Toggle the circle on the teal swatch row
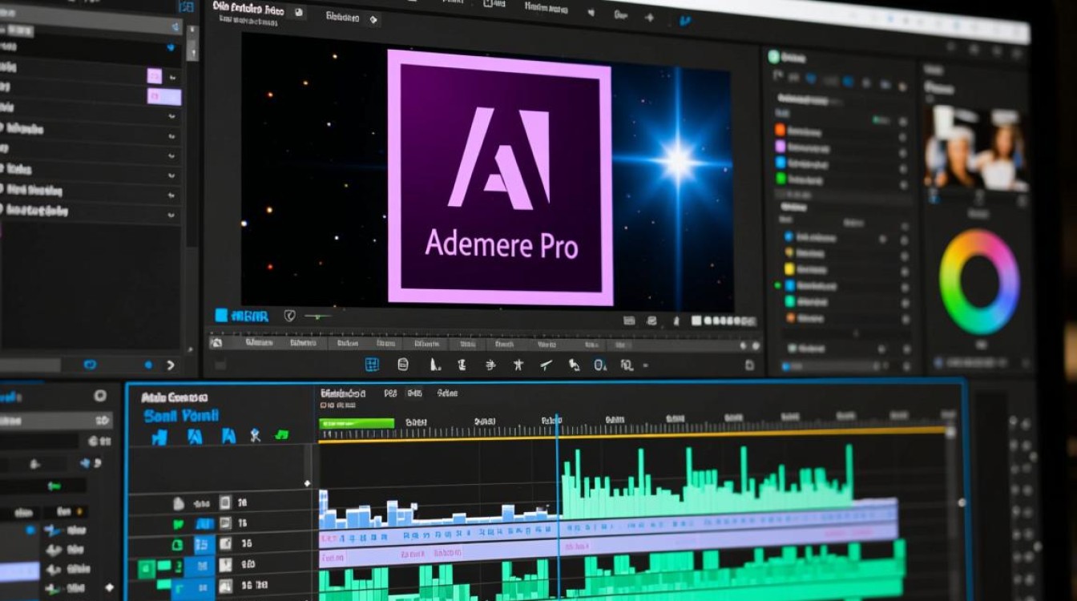The height and width of the screenshot is (601, 1077). [905, 302]
